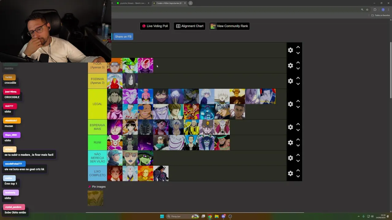
Task: Select green Cell image in FODA row
Action: coord(130,66)
